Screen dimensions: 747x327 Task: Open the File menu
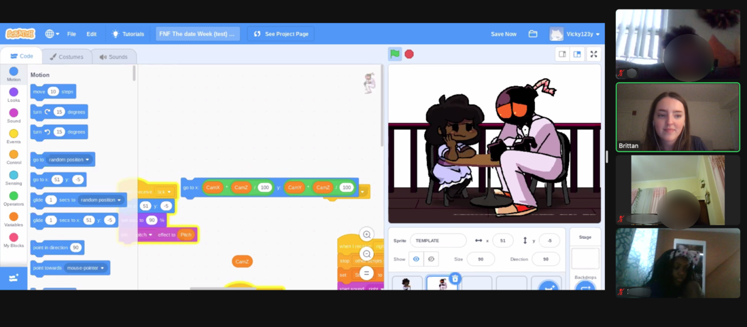[71, 34]
